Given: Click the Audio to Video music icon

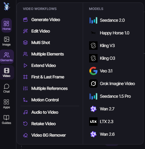Looking at the screenshot, I should click(x=25, y=112).
